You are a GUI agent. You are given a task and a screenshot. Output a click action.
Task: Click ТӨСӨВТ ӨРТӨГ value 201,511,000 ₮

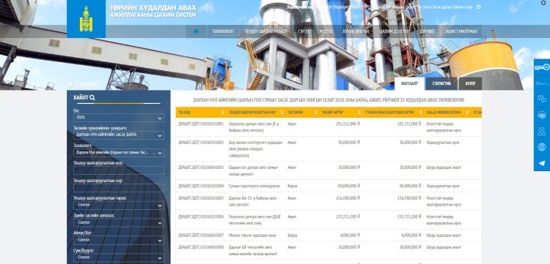tap(348, 124)
